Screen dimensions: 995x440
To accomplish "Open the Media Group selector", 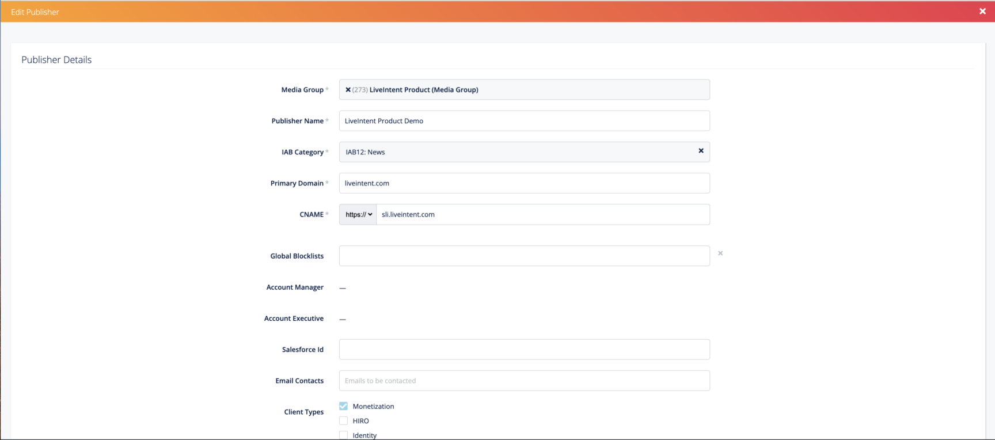I will (x=576, y=90).
